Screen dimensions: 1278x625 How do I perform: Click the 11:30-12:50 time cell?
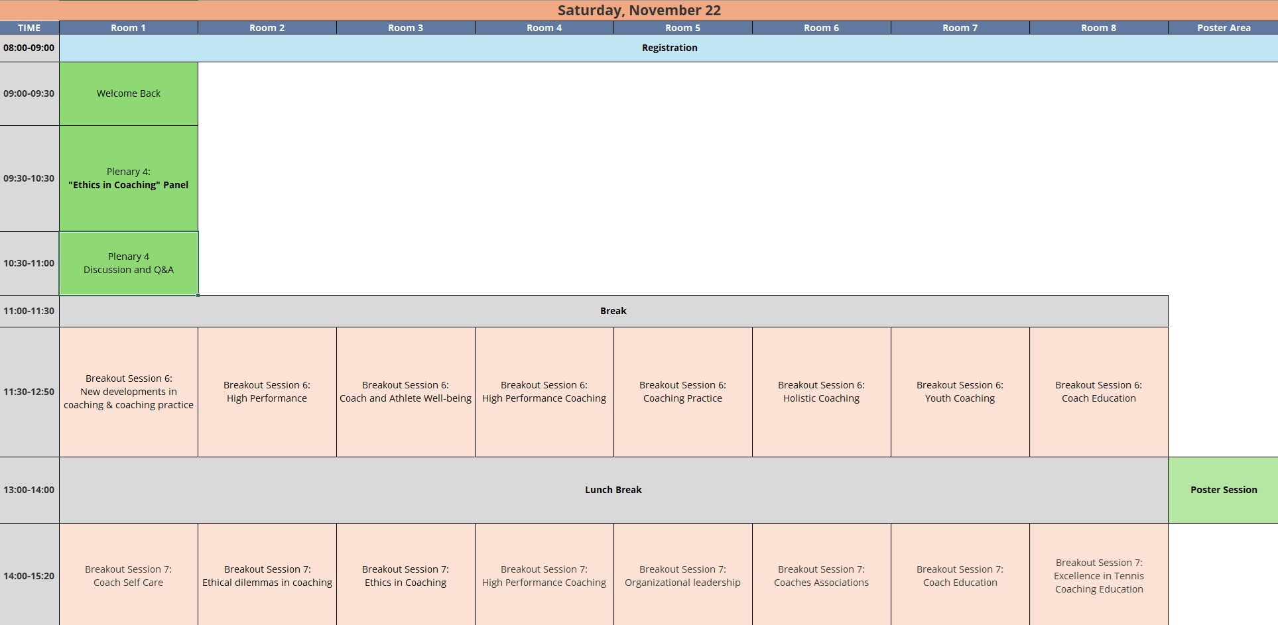[29, 392]
